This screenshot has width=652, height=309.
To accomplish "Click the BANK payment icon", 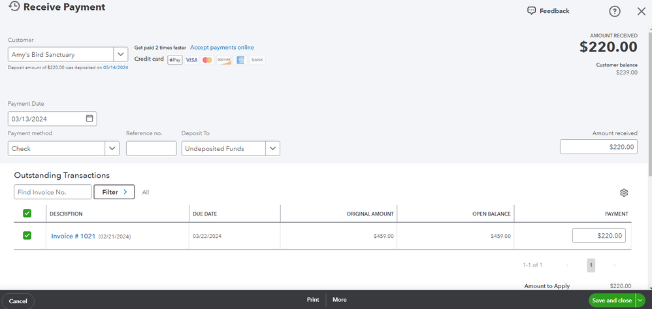I will [x=257, y=60].
